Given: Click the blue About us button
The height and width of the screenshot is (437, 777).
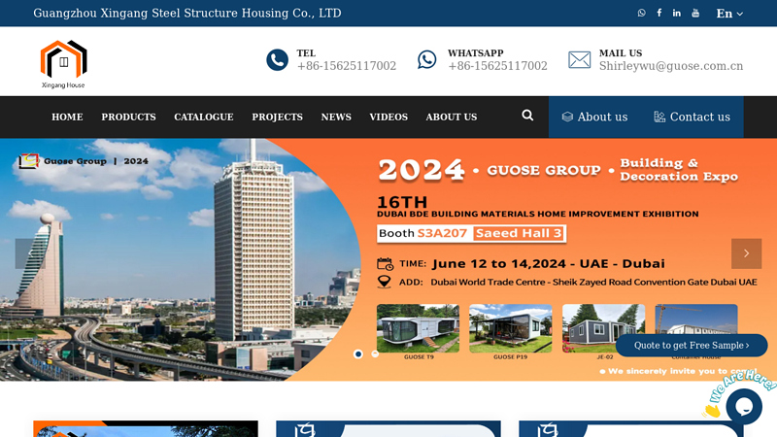Looking at the screenshot, I should [594, 117].
